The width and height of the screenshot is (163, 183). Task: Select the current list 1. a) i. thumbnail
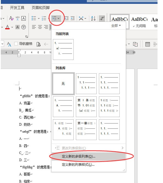(x=63, y=50)
